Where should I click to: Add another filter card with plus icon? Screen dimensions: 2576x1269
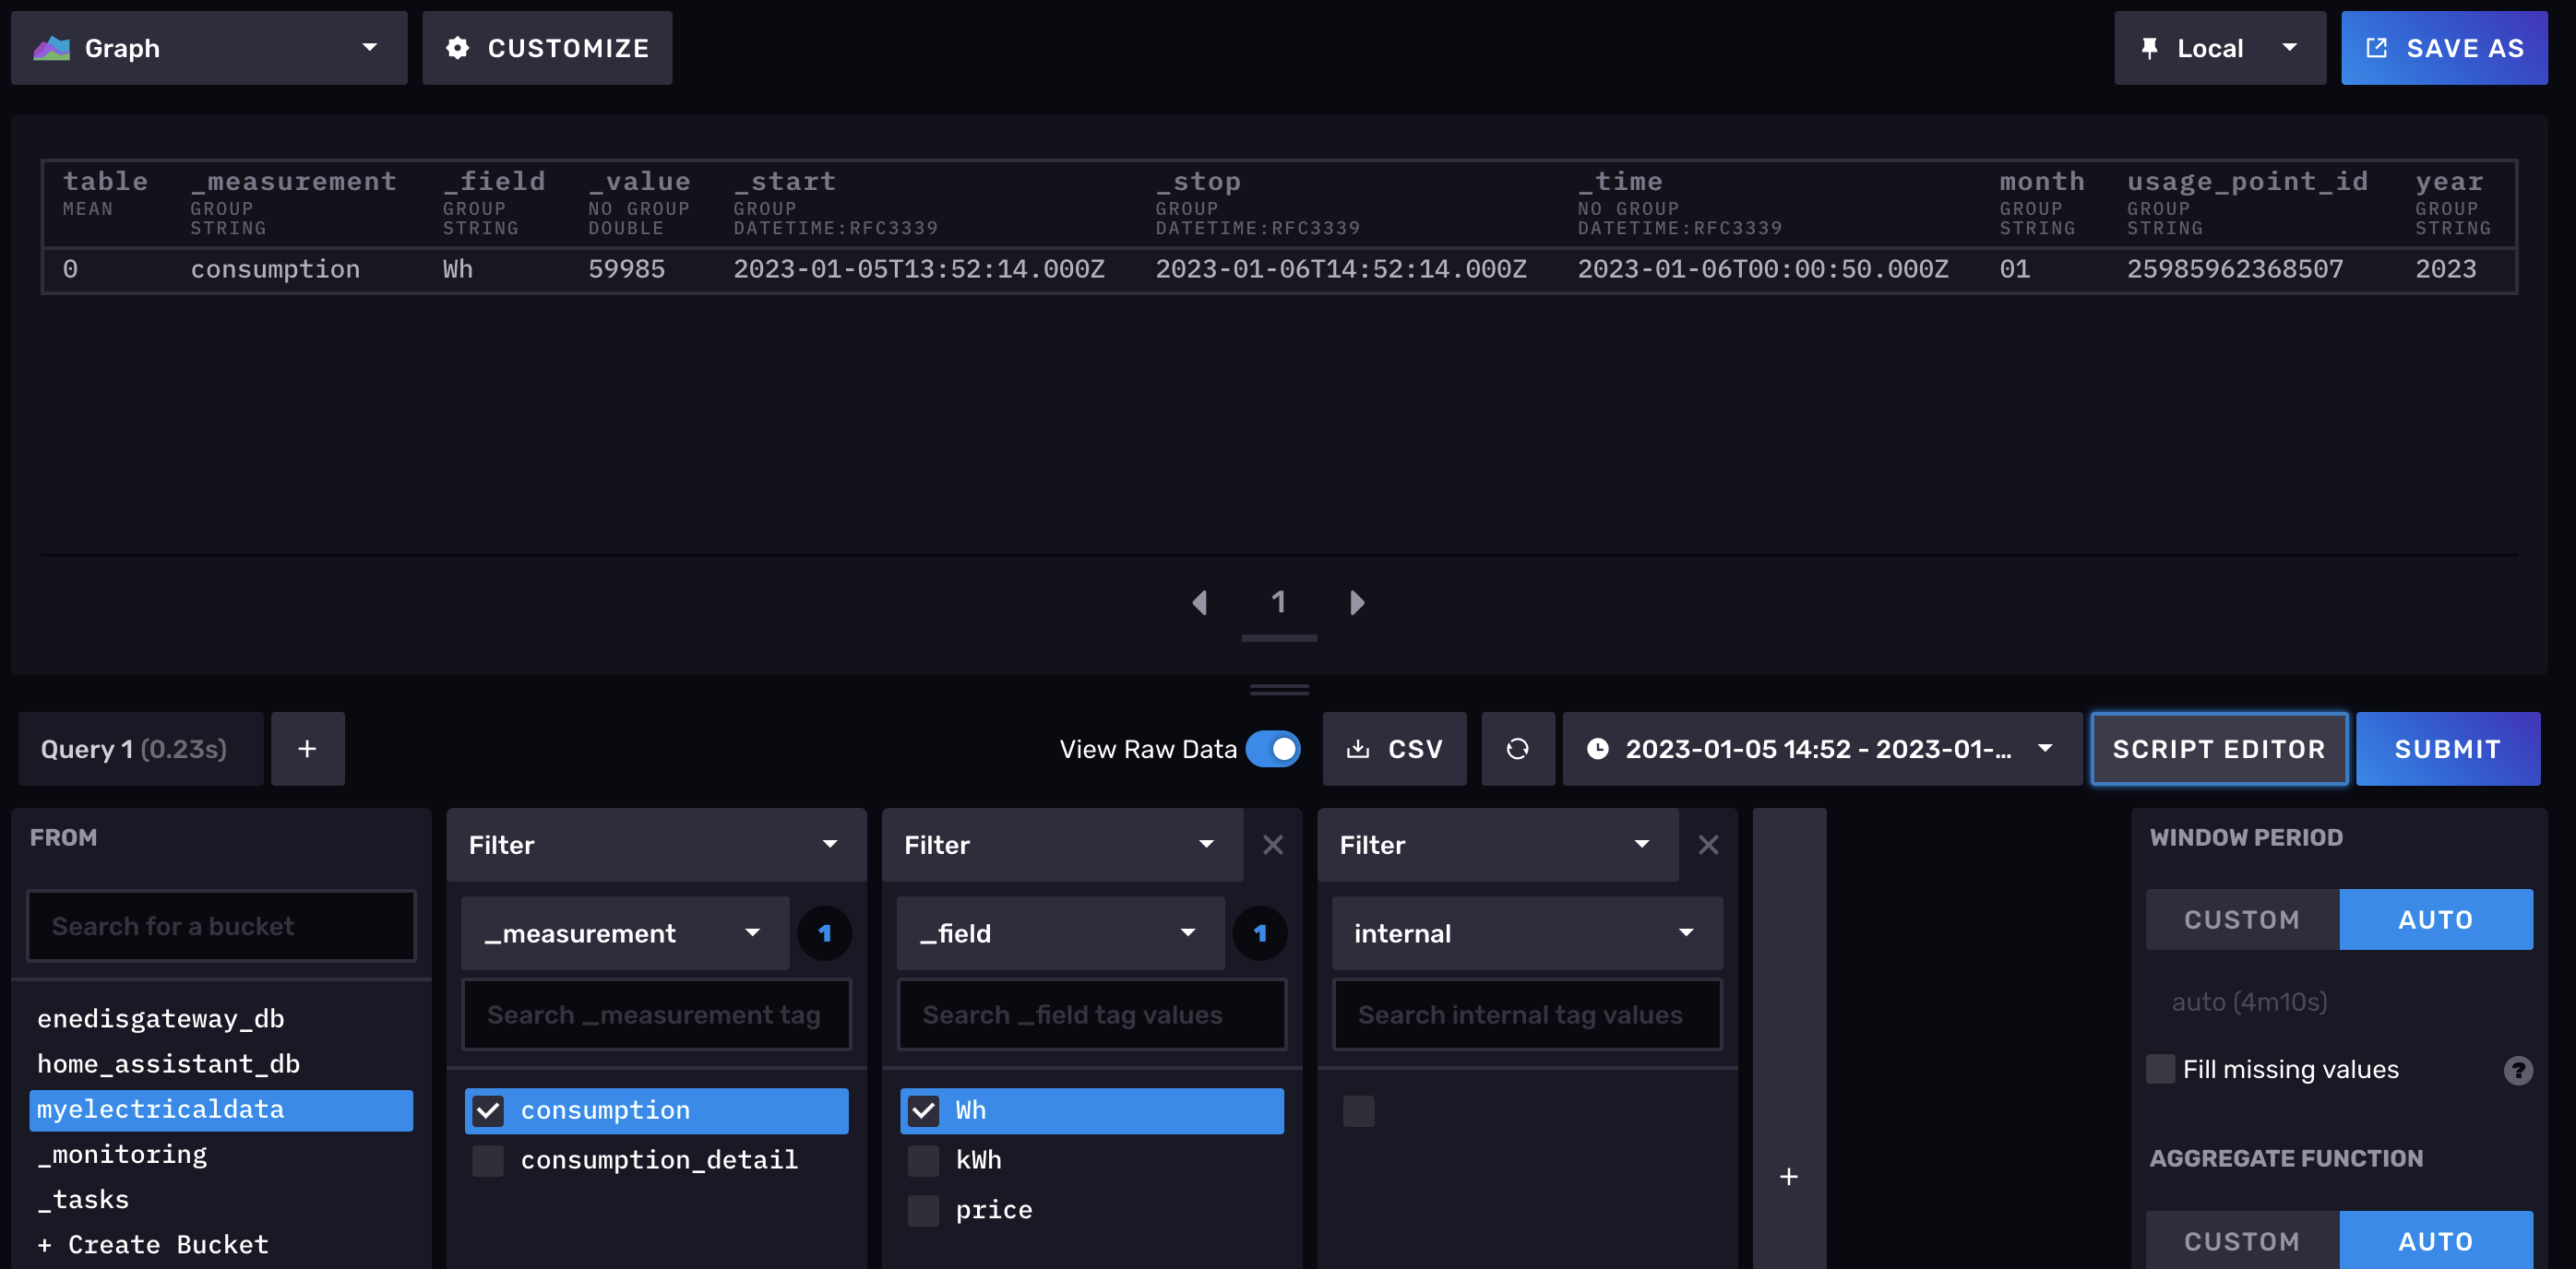(x=1788, y=1176)
